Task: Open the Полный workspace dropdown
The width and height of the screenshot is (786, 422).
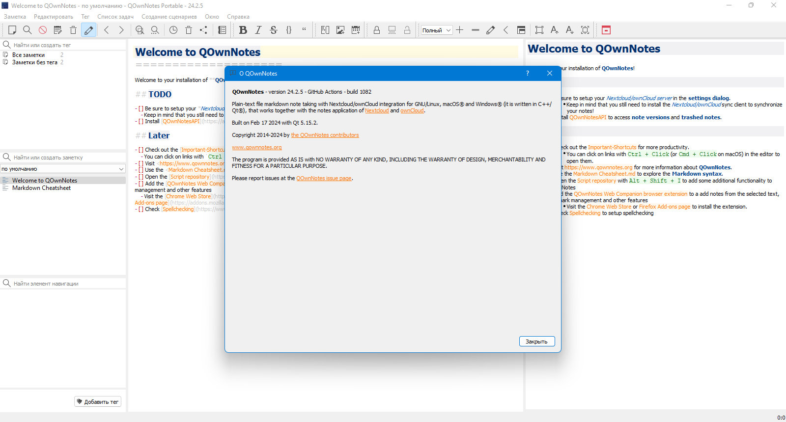Action: [436, 30]
